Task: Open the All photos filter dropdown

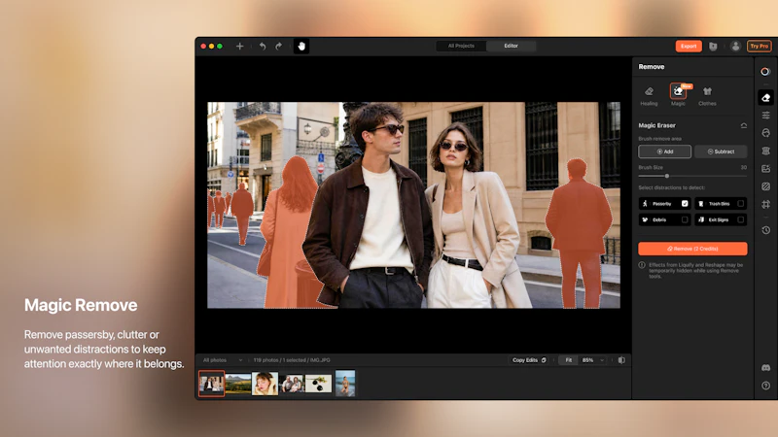Action: point(223,360)
